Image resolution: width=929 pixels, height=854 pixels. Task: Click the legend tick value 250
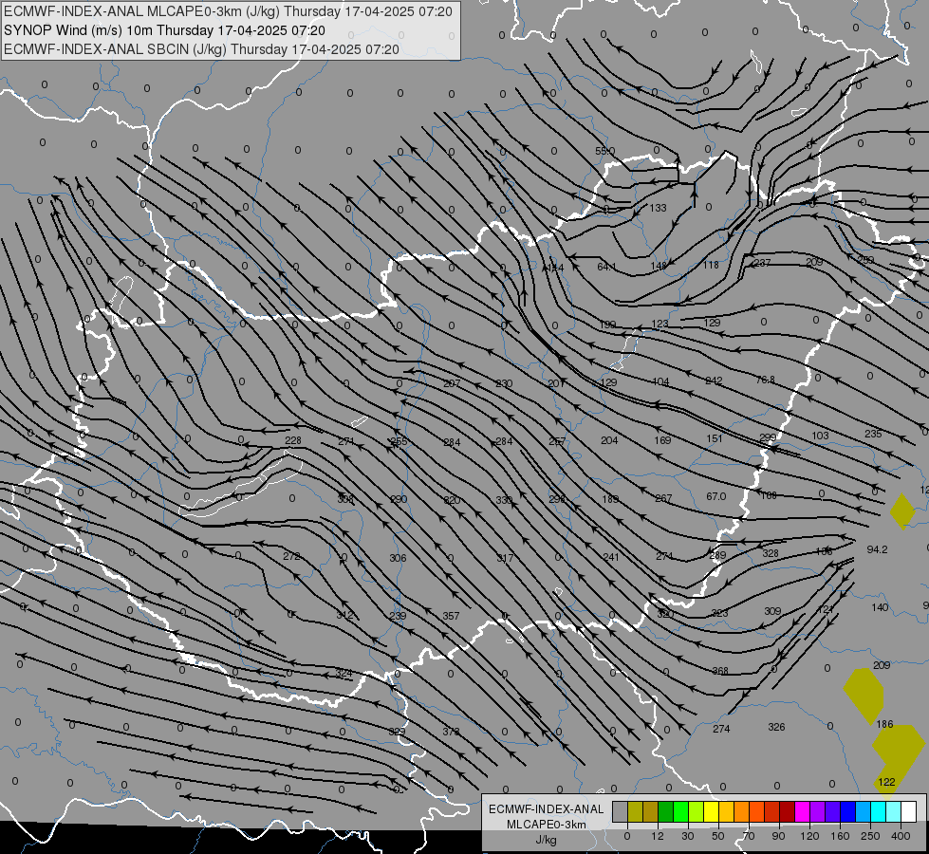point(870,836)
